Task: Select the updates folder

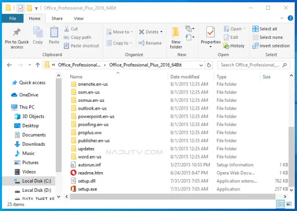Action: point(83,149)
